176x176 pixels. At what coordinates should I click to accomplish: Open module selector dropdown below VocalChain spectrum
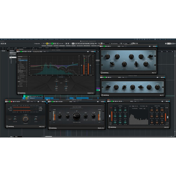click(61, 77)
